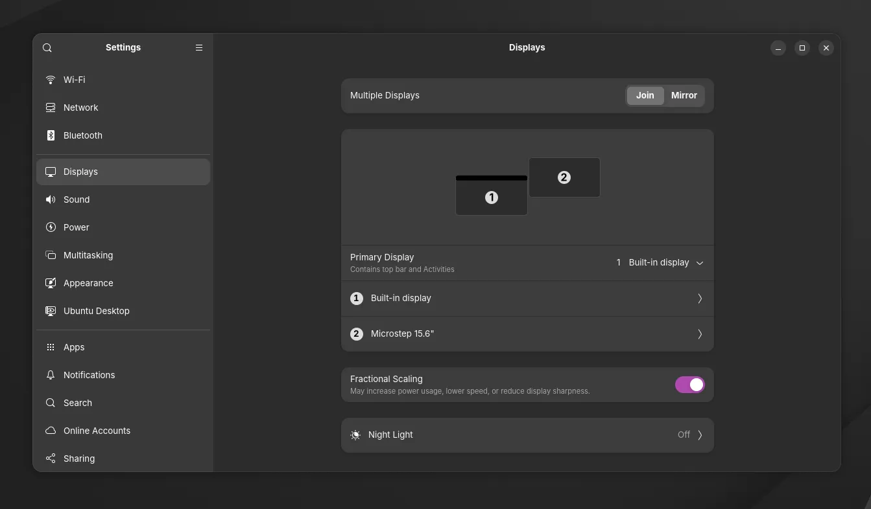
Task: Click the Night Light sun icon
Action: point(355,435)
